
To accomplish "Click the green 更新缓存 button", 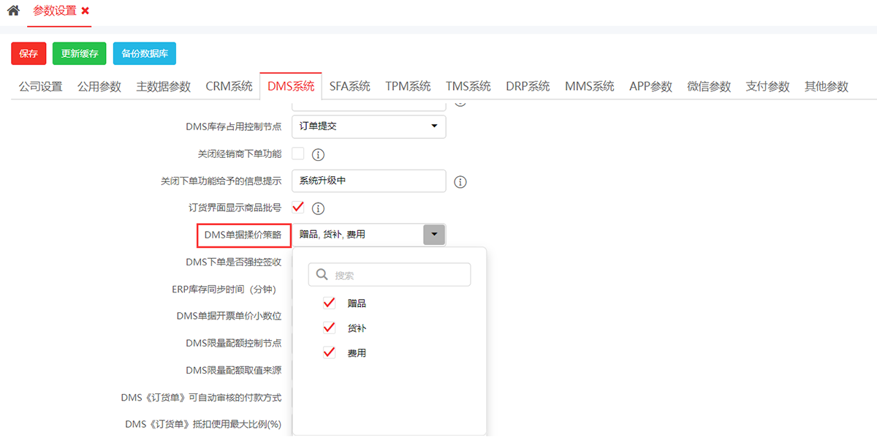I will coord(79,53).
